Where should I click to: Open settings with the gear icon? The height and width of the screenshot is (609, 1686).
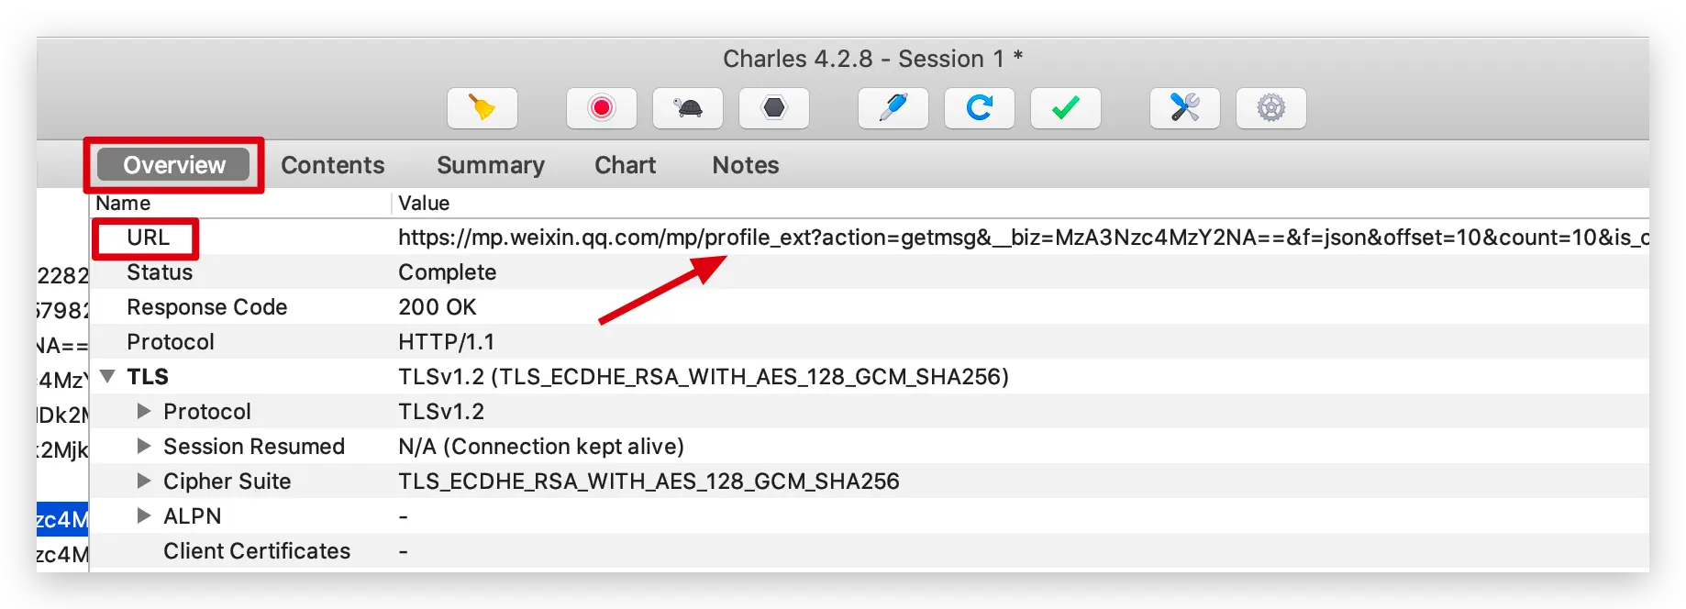[1271, 108]
